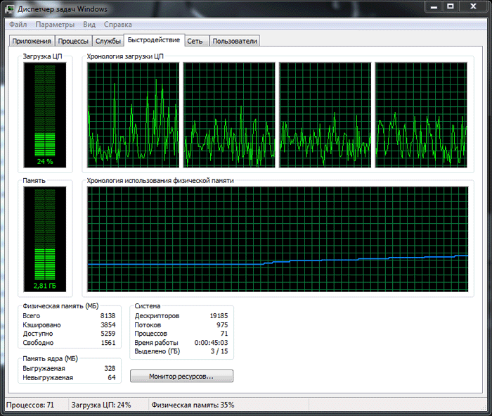Click the Система group heading

(x=148, y=306)
